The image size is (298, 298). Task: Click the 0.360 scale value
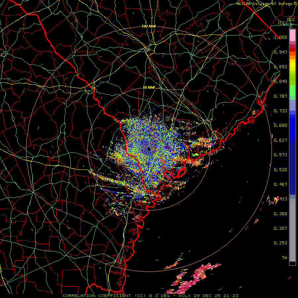tap(280, 214)
